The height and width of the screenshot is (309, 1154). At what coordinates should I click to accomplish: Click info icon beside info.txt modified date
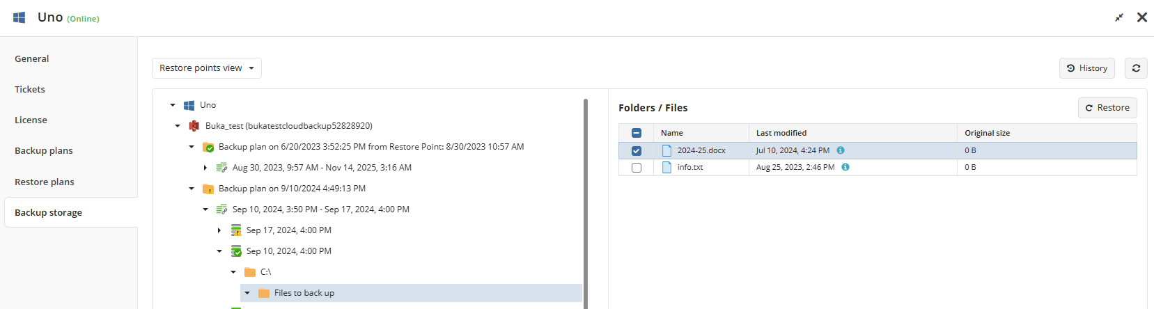(x=845, y=167)
